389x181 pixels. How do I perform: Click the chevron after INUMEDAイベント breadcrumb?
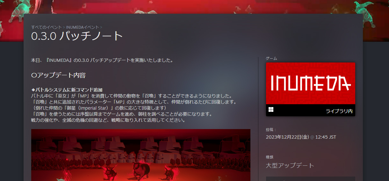click(x=101, y=27)
